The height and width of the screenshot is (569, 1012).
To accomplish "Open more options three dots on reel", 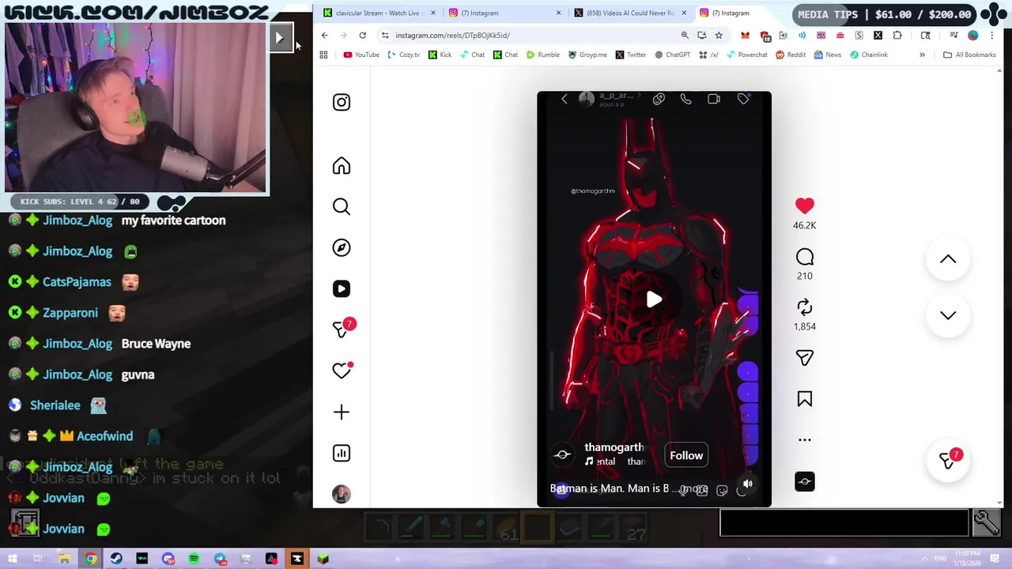I will tap(804, 440).
